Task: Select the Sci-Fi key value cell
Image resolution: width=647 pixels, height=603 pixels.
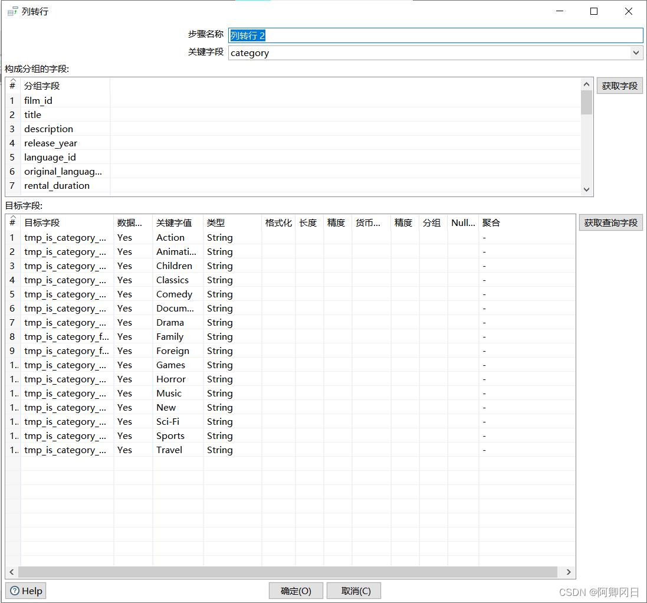Action: click(168, 421)
